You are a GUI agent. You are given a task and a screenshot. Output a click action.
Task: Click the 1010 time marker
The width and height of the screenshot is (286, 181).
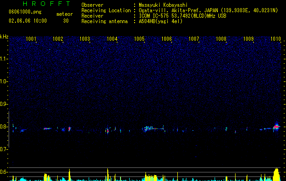276,38
